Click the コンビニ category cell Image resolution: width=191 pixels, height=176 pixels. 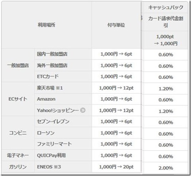tap(18, 133)
